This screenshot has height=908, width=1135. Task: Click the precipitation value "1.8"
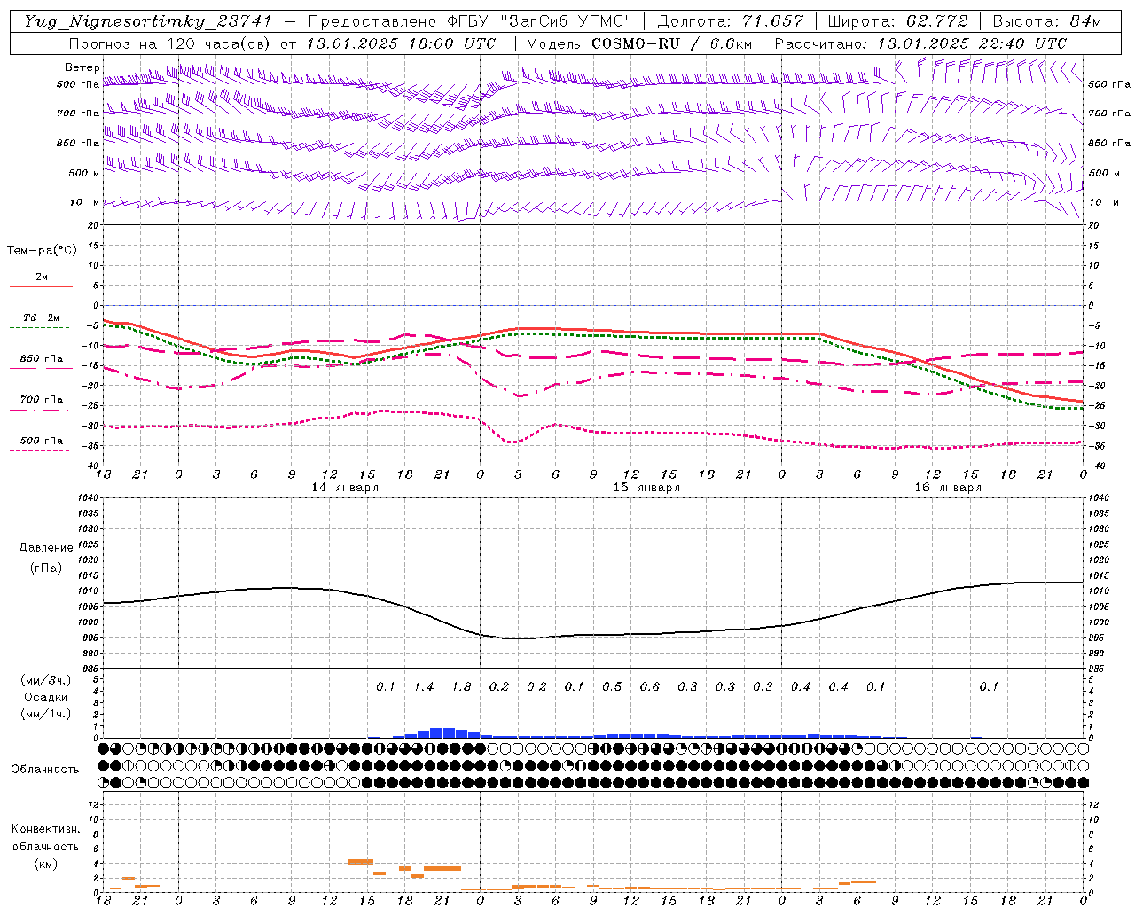[461, 687]
